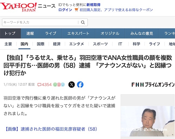Switch to the ライブ tab

click(x=50, y=33)
